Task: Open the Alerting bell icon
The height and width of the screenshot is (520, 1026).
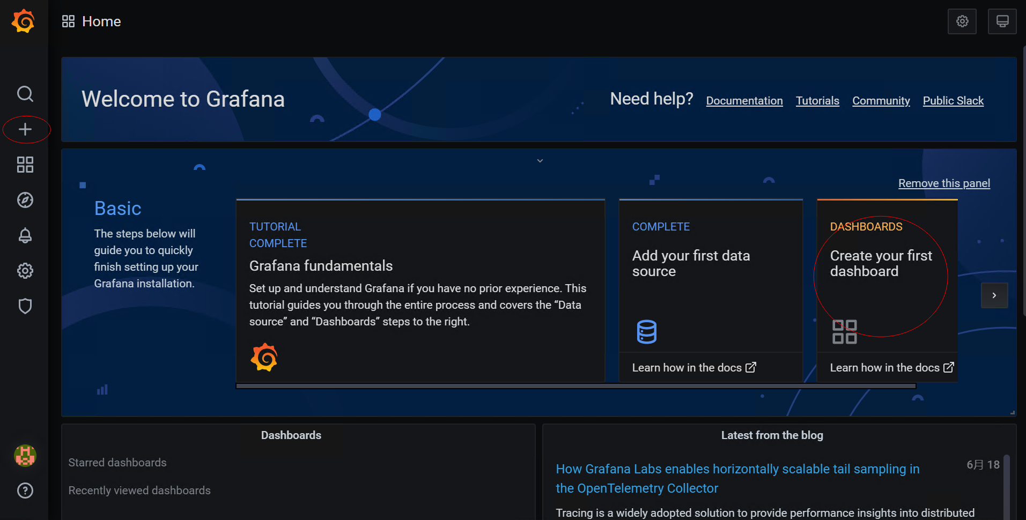Action: (x=25, y=235)
